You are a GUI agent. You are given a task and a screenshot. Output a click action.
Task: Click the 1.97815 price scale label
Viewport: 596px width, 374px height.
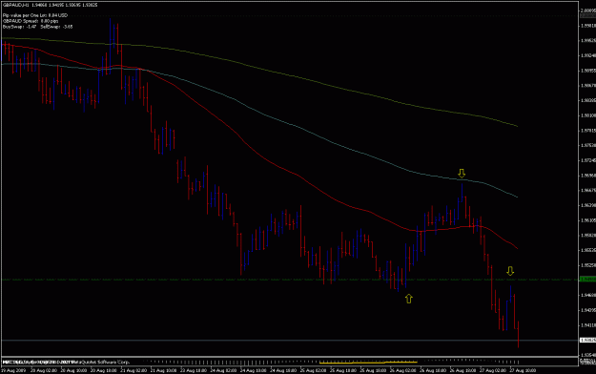pyautogui.click(x=588, y=131)
